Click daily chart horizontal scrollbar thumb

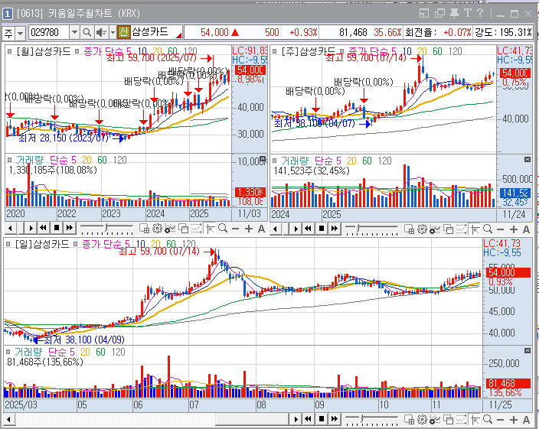[x=252, y=419]
